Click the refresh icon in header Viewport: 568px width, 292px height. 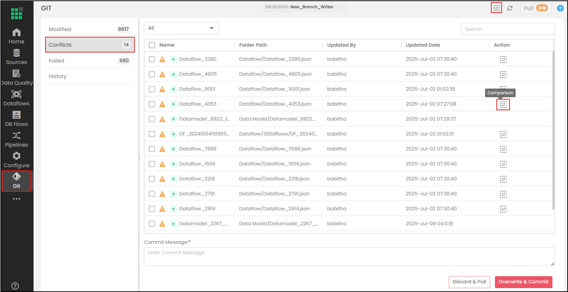510,8
